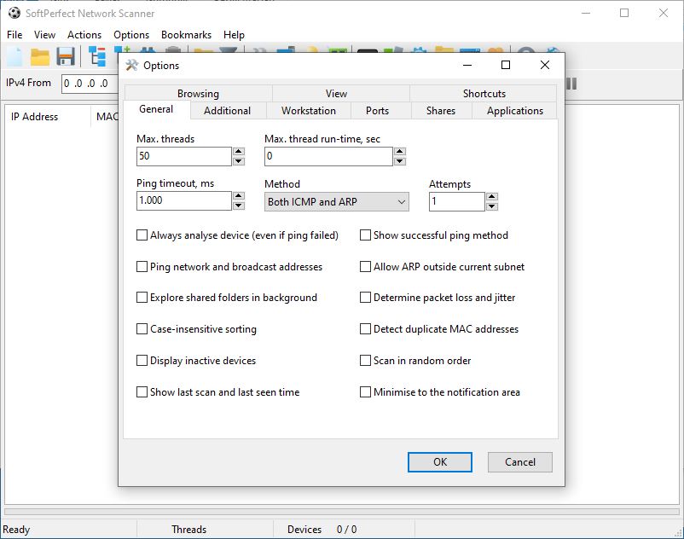Click the IP Address column header
The height and width of the screenshot is (539, 684).
click(47, 117)
